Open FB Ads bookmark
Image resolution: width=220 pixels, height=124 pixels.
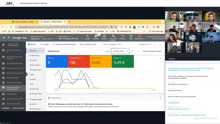coord(67,31)
